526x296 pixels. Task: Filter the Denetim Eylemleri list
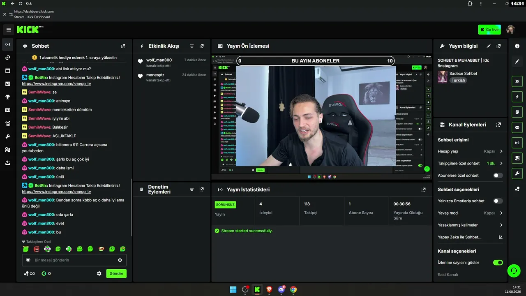191,190
